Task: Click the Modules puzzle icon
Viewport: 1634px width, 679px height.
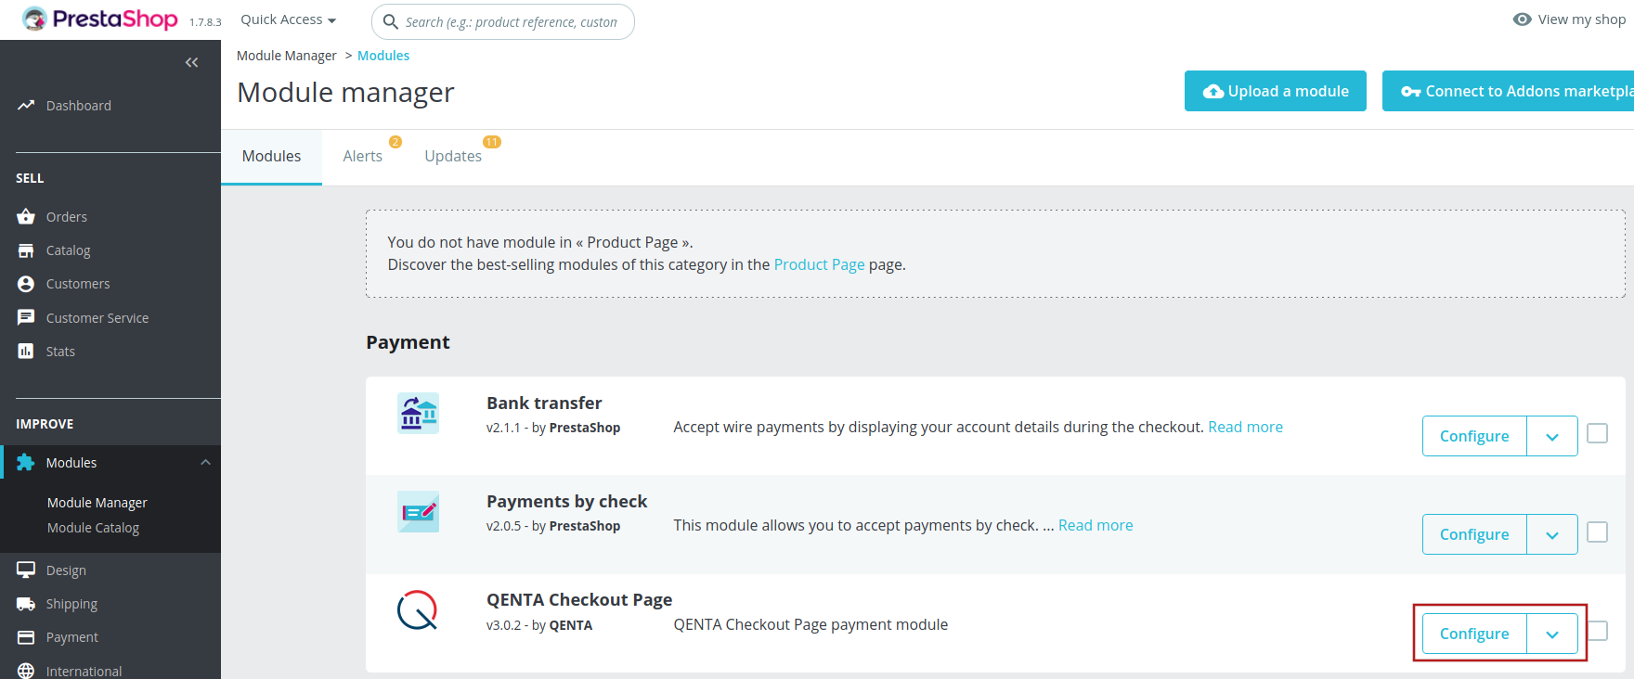Action: [x=26, y=462]
